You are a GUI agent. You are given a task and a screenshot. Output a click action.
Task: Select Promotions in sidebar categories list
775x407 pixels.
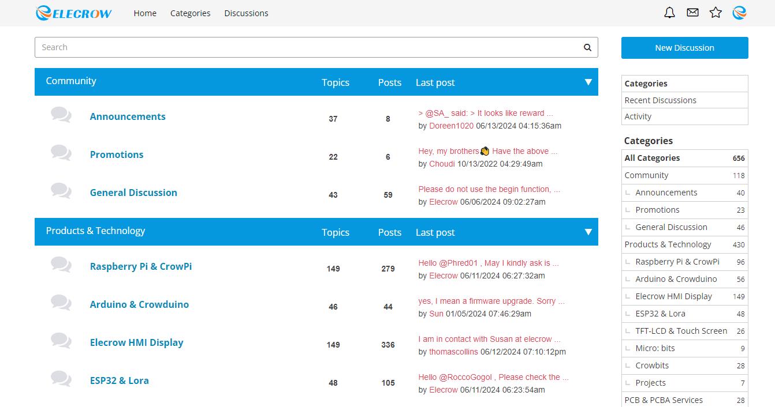tap(685, 210)
